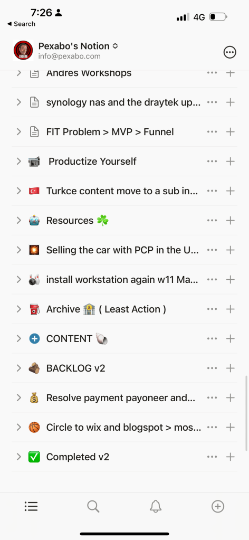249x540 pixels.
Task: Open Pexabo's Notion workspace switcher
Action: pos(78,46)
